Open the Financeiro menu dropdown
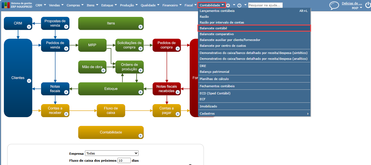Screen dimensions: 371x165 click(x=172, y=5)
